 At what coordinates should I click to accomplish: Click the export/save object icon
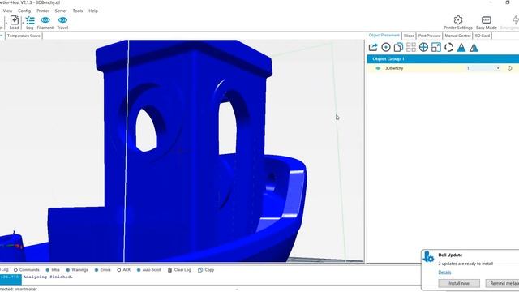pyautogui.click(x=373, y=47)
